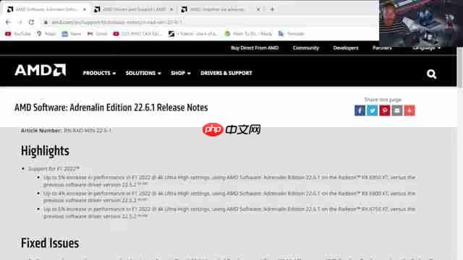Expand the SHOP menu

181,73
